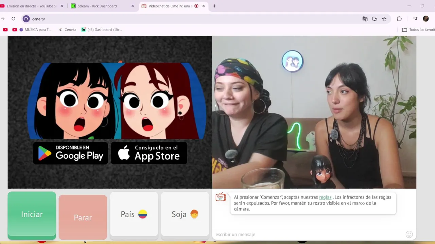435x244 pixels.
Task: Click the install app icon in address bar
Action: point(375,19)
